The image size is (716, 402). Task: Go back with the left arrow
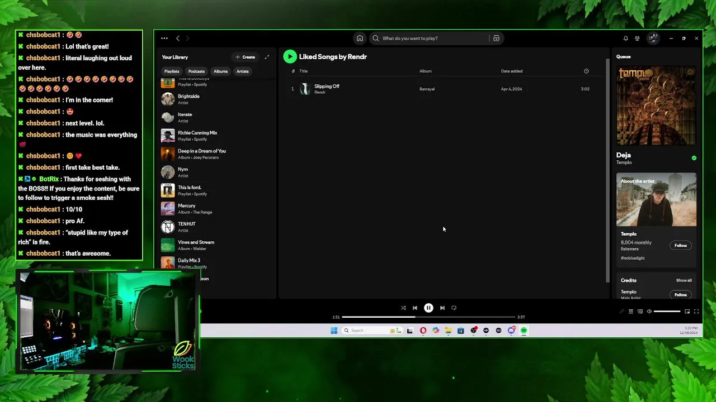click(x=178, y=39)
